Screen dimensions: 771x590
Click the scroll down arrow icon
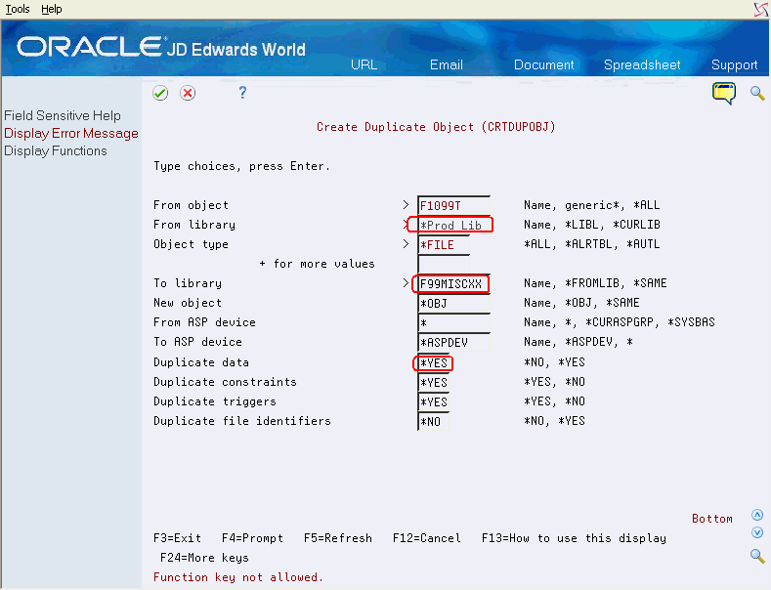[757, 532]
